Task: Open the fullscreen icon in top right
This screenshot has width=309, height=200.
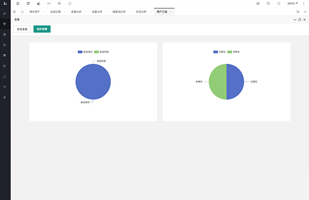Action: [279, 3]
